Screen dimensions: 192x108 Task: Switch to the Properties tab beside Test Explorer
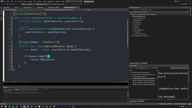[141, 101]
